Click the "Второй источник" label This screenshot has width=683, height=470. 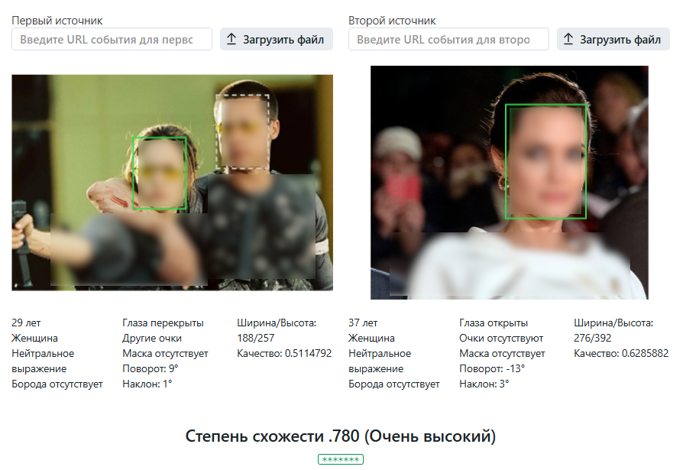(392, 21)
